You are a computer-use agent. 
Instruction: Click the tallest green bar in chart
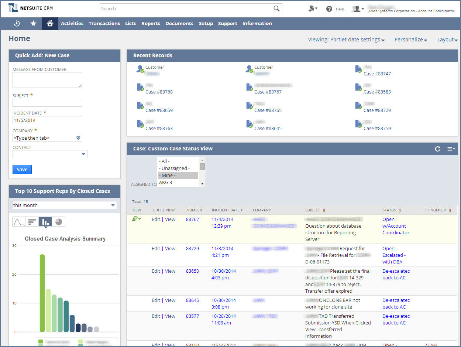pyautogui.click(x=42, y=293)
